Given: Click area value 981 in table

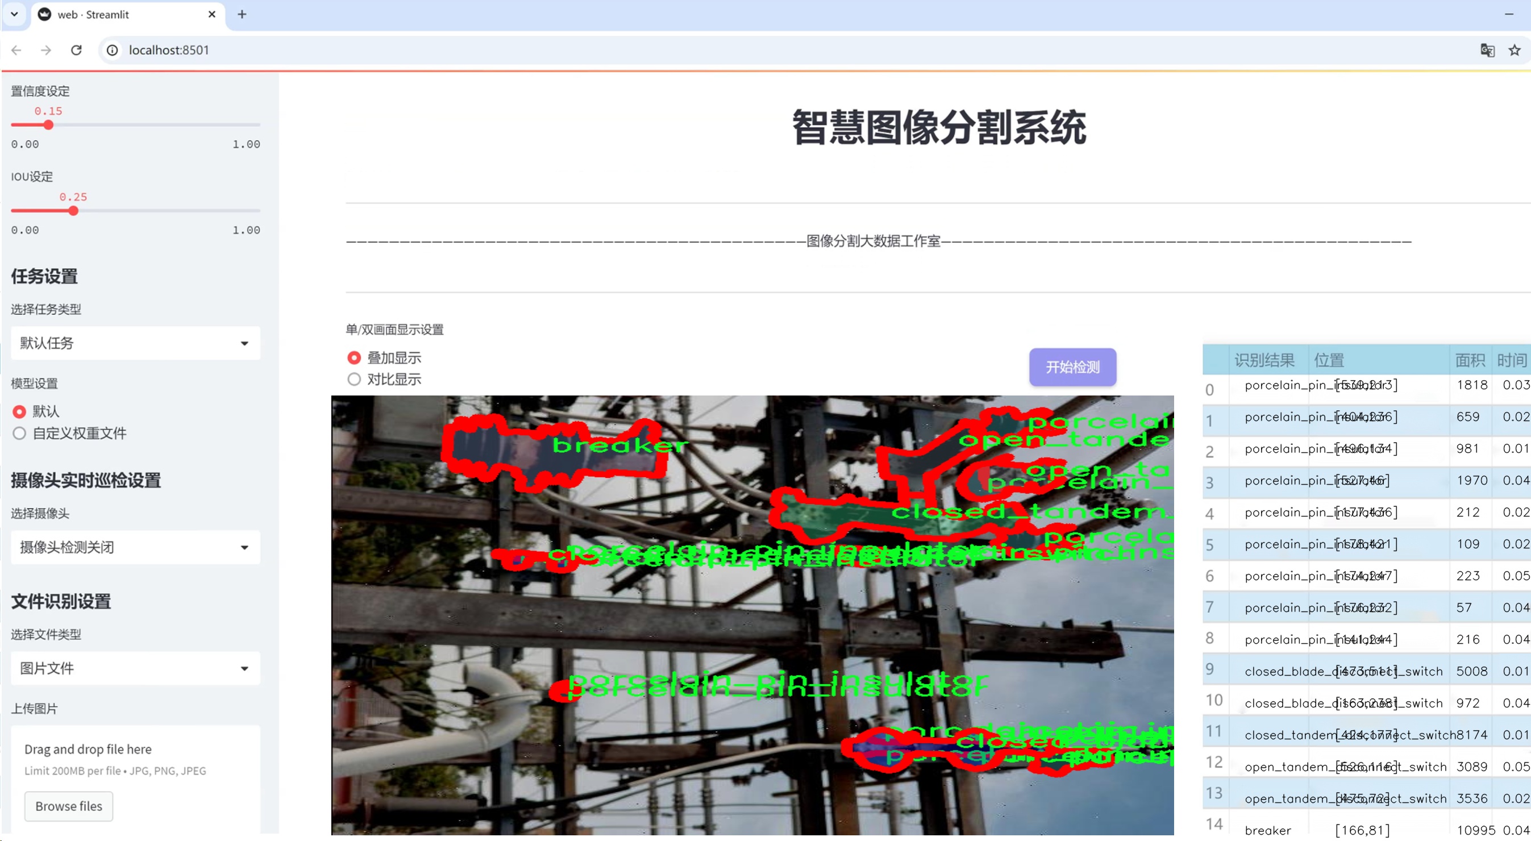Looking at the screenshot, I should click(1467, 448).
